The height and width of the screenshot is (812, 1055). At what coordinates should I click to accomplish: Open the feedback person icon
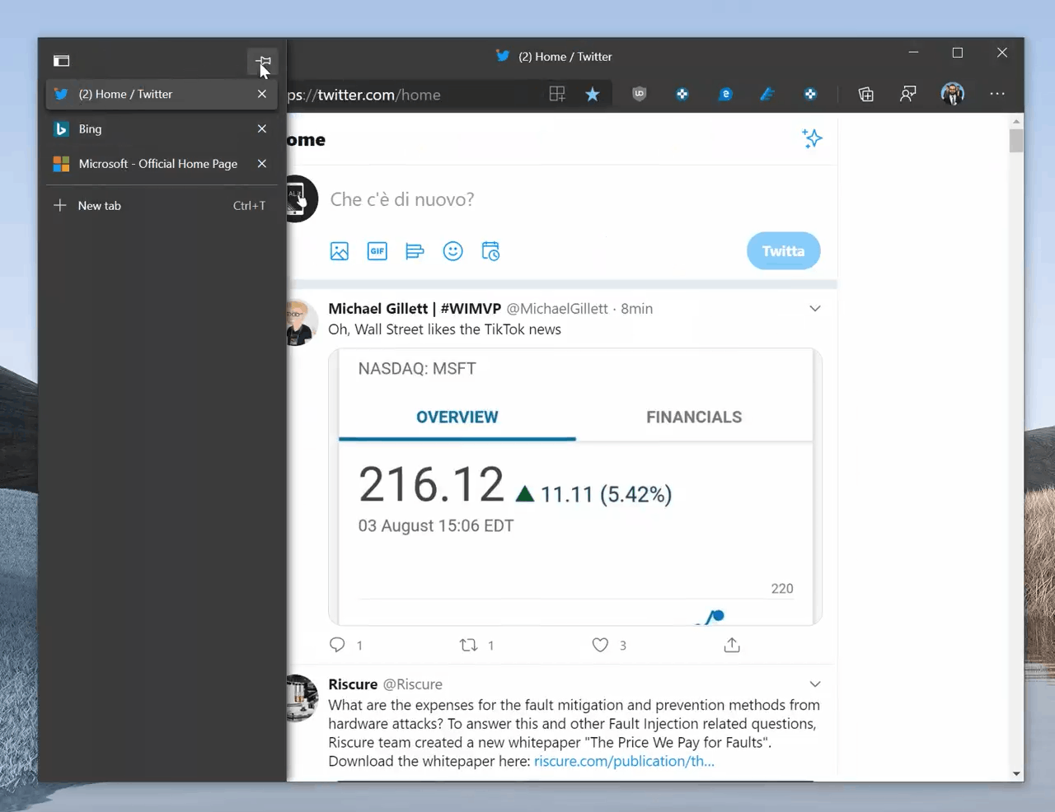point(908,94)
